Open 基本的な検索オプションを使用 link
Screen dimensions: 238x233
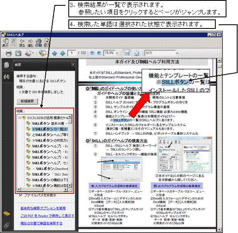click(x=43, y=208)
